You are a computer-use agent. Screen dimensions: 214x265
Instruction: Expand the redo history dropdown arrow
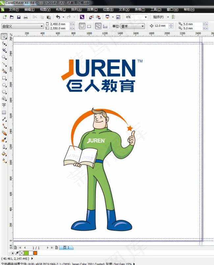click(x=74, y=17)
